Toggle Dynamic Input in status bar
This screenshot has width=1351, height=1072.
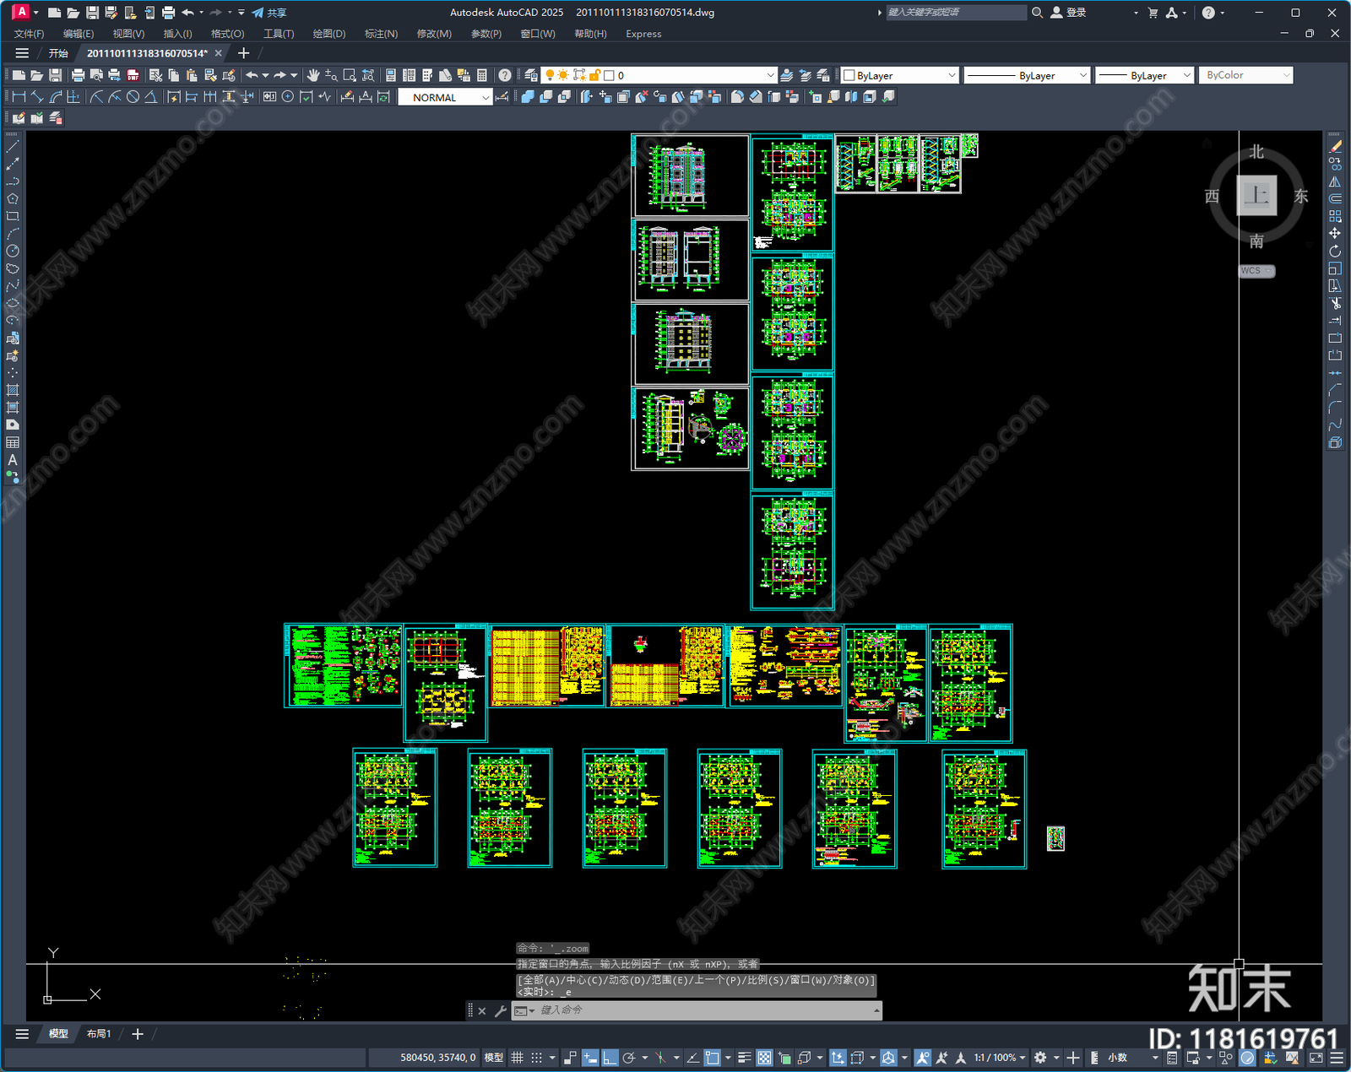point(590,1058)
